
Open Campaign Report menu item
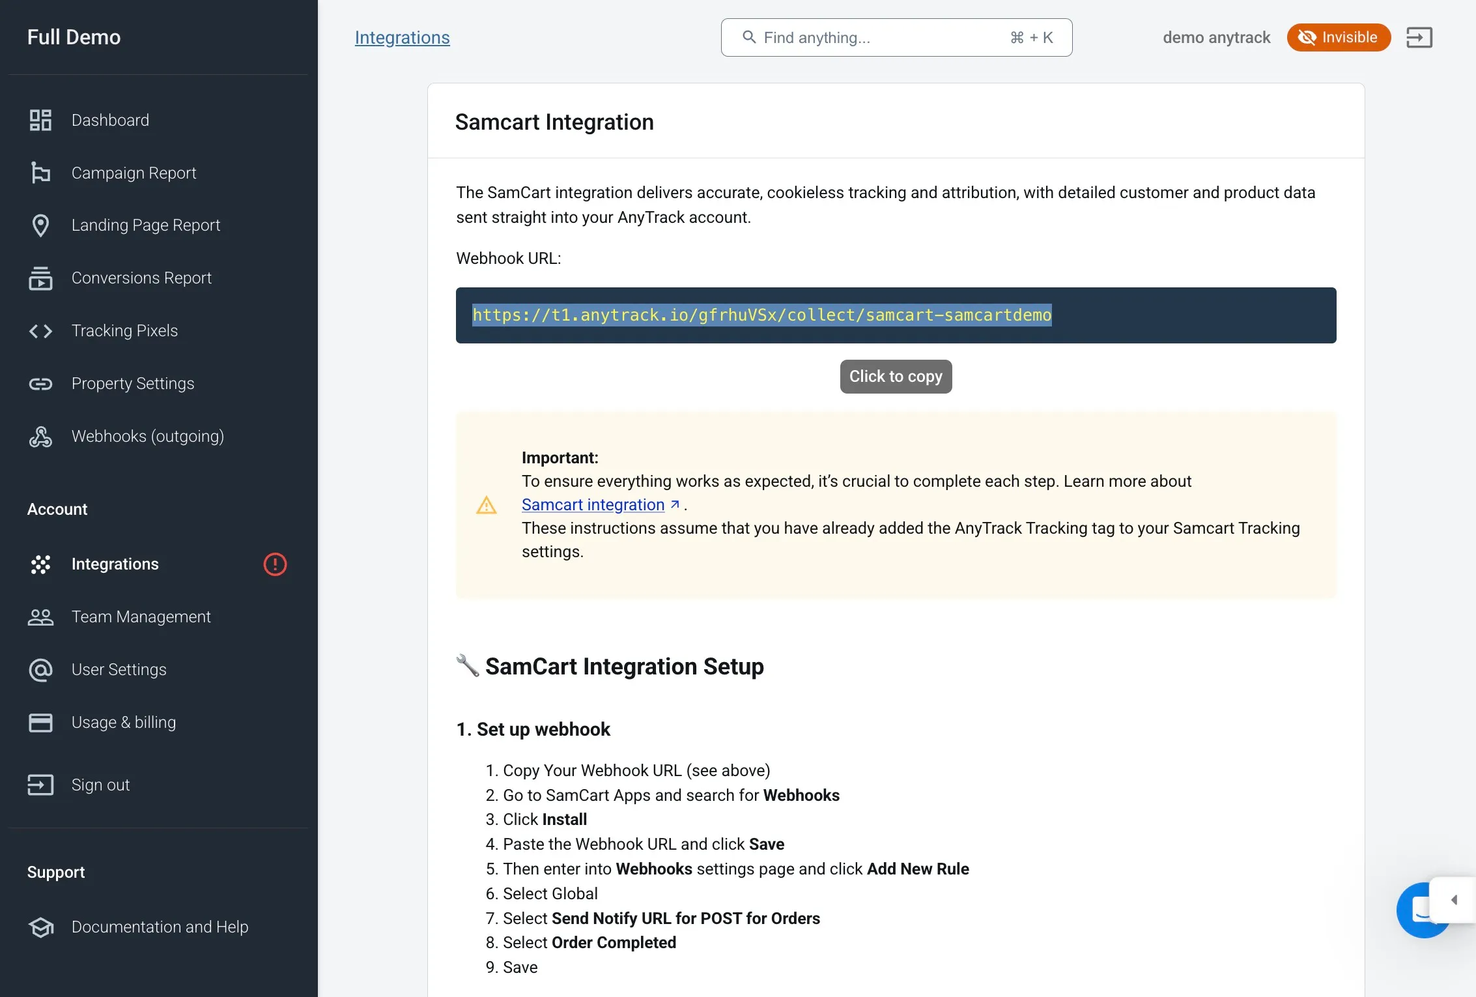click(x=134, y=173)
